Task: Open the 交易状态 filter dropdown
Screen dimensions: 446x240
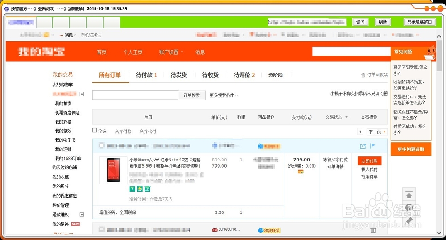Action: pos(336,117)
